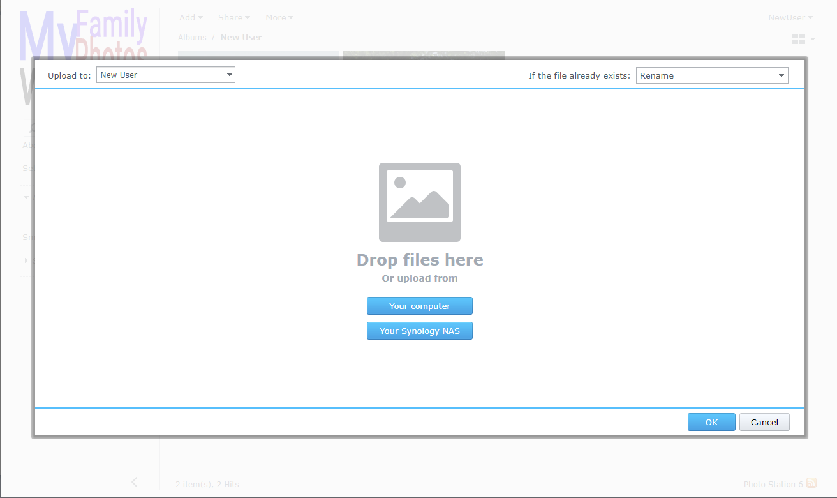
Task: Click the Drop files here text area
Action: click(x=419, y=260)
